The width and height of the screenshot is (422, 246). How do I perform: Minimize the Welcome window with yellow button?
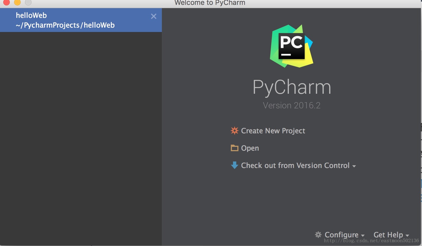(x=17, y=2)
